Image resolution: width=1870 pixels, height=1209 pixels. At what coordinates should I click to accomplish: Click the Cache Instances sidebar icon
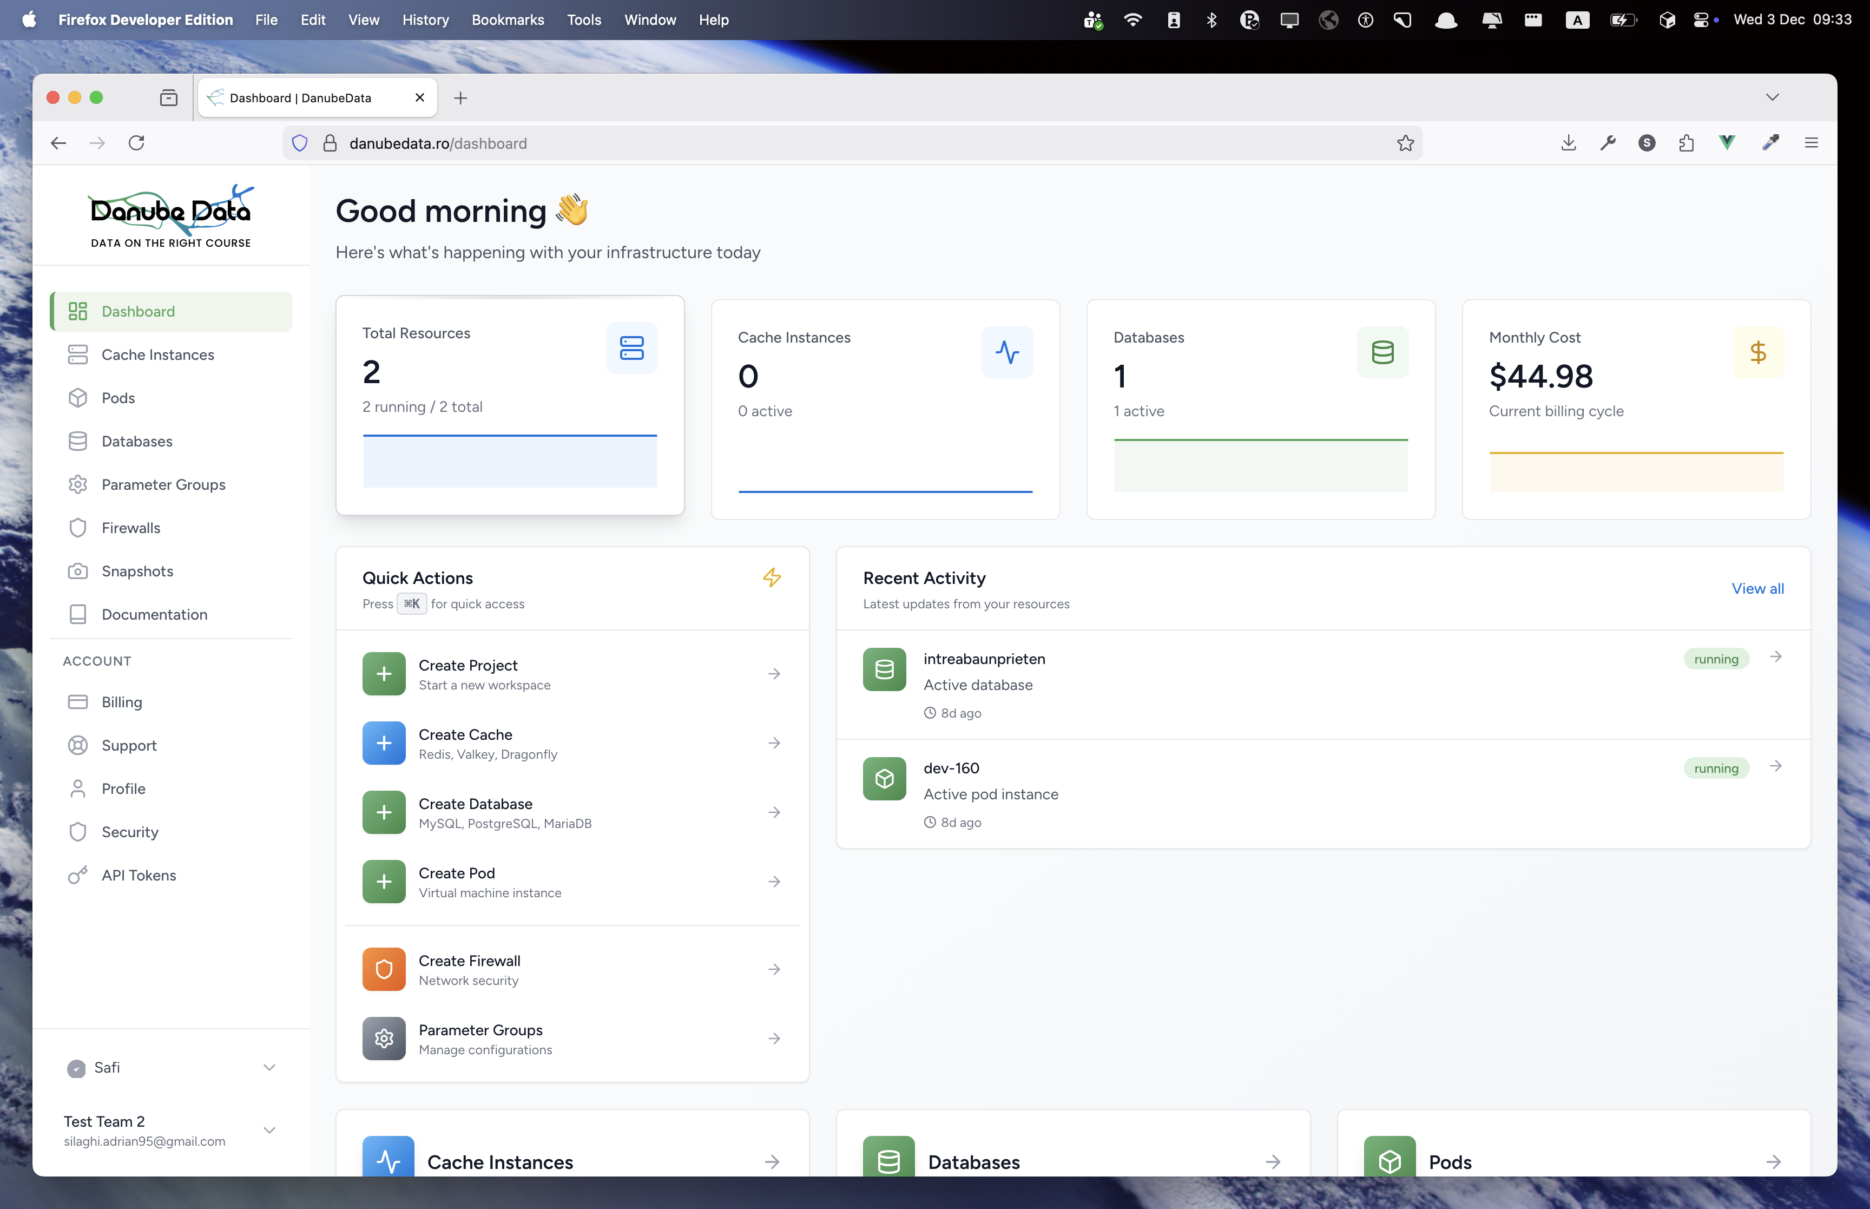coord(78,355)
